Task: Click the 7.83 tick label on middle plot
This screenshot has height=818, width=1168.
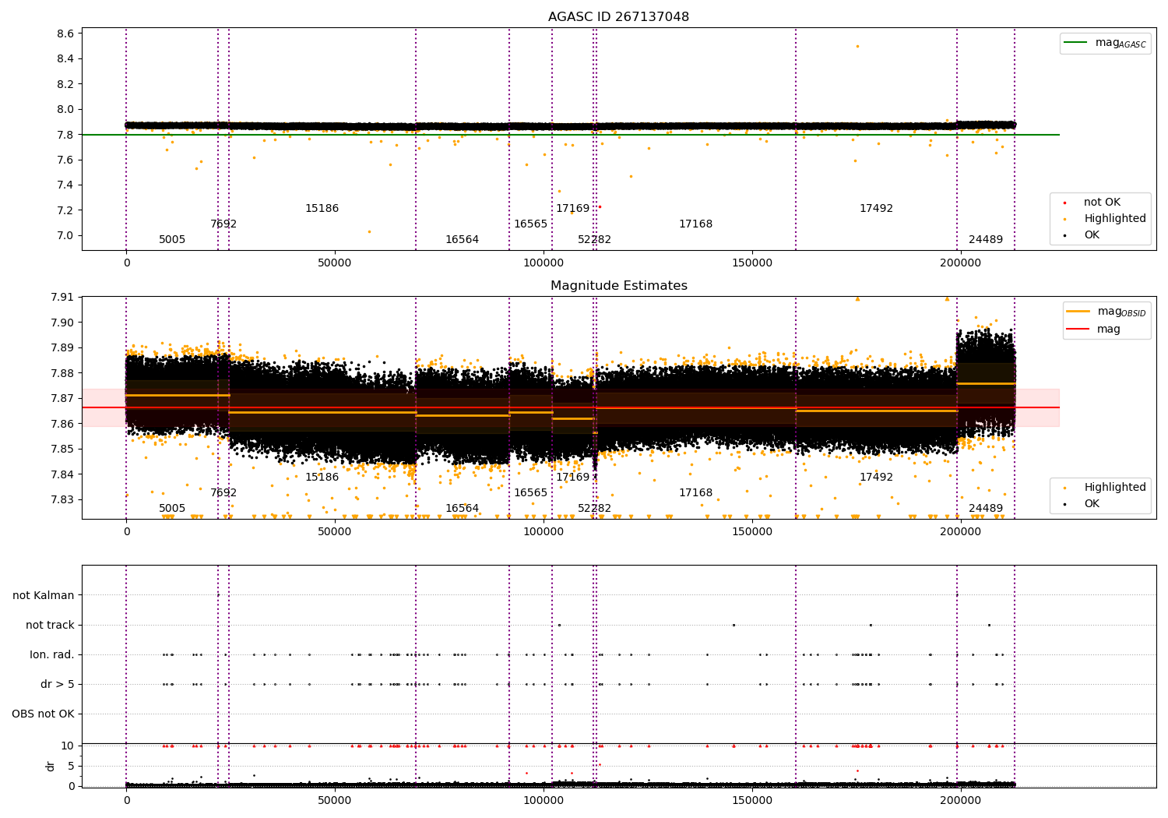Action: 62,499
